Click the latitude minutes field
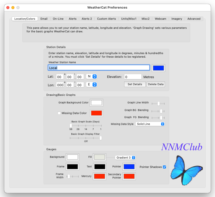The width and height of the screenshot is (215, 197). [70, 77]
